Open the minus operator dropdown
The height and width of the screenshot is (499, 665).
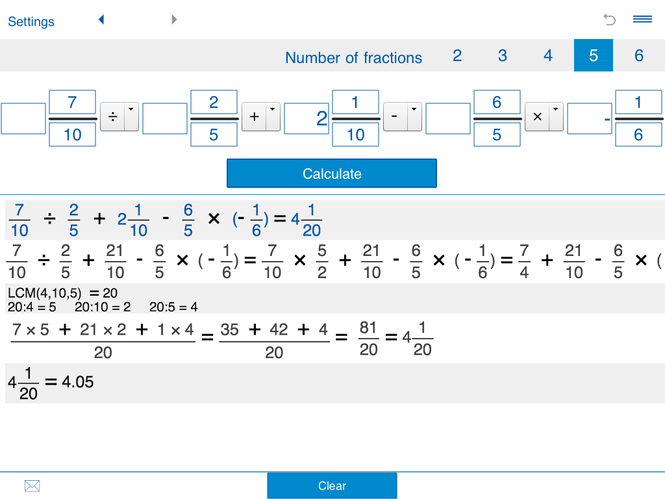tap(414, 109)
